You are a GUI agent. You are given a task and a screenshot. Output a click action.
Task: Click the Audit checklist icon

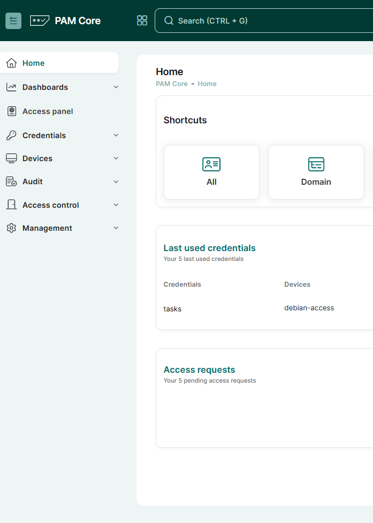click(x=12, y=181)
